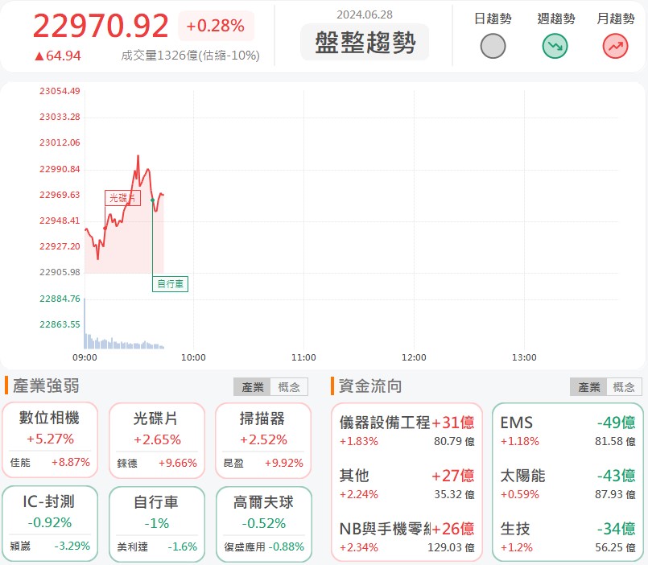
Task: Click stock 穎崴 -3.29%
Action: [50, 546]
